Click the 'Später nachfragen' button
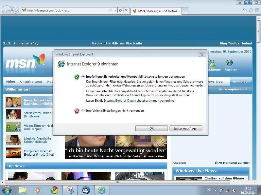The image size is (261, 195). (x=186, y=128)
